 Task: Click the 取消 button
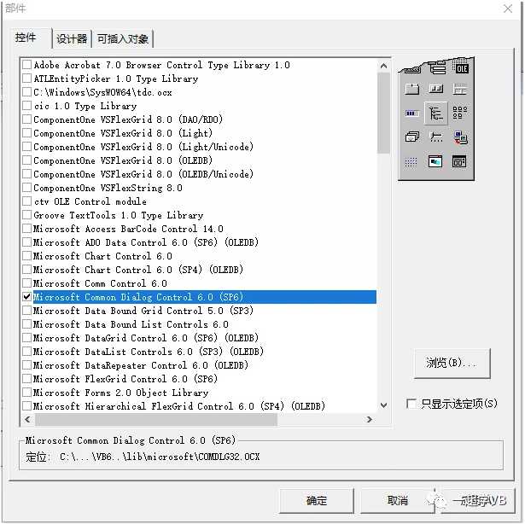(x=398, y=501)
